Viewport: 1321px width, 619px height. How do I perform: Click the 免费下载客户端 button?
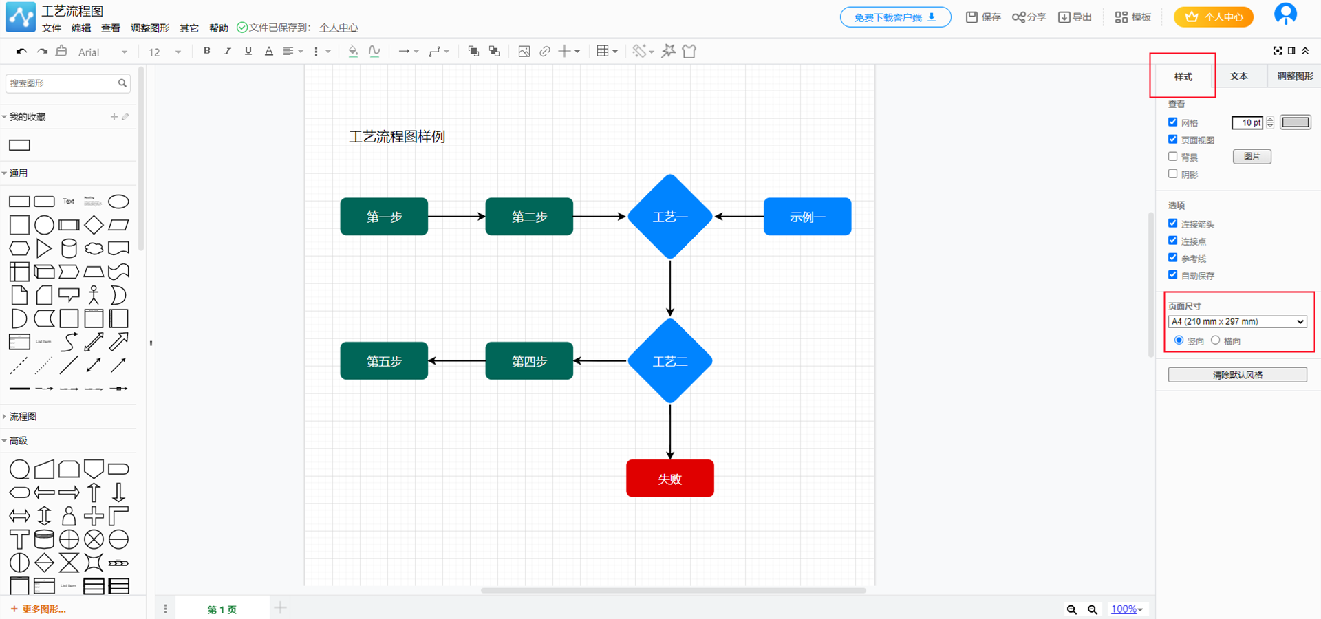(895, 17)
